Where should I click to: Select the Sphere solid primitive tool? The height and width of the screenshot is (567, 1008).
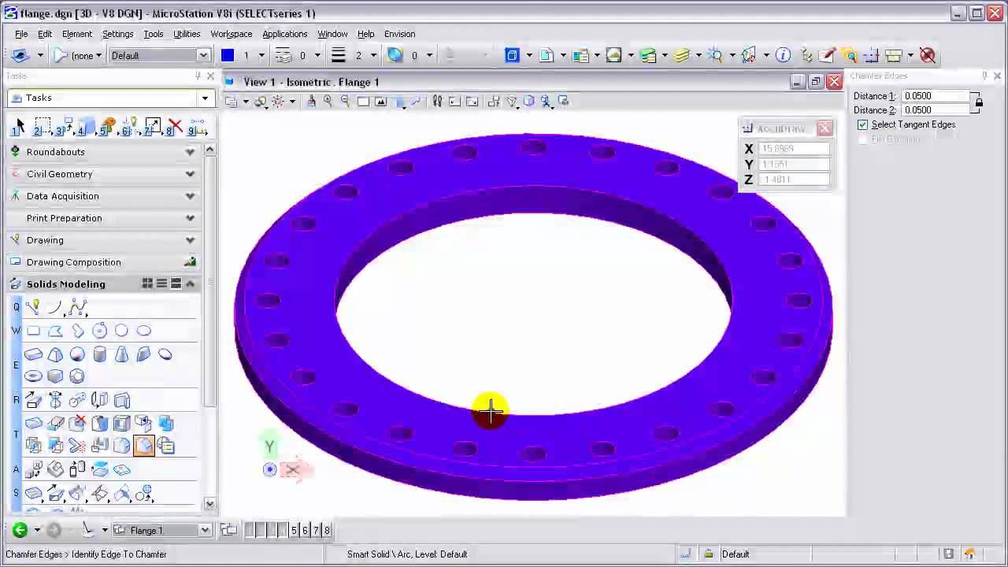77,354
